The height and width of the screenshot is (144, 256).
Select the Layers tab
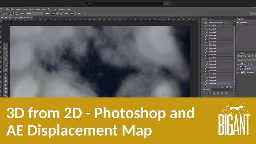coord(243,53)
